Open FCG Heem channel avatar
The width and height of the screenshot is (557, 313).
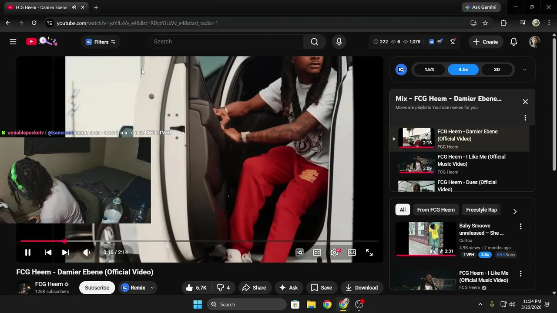point(23,288)
